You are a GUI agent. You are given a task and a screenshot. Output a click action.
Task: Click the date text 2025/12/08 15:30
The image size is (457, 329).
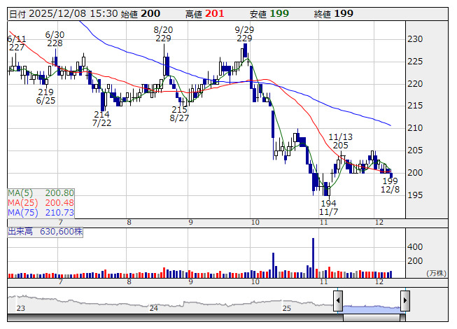[73, 14]
